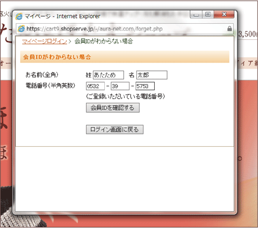Click the ログイン画面に戻る button

(x=115, y=129)
